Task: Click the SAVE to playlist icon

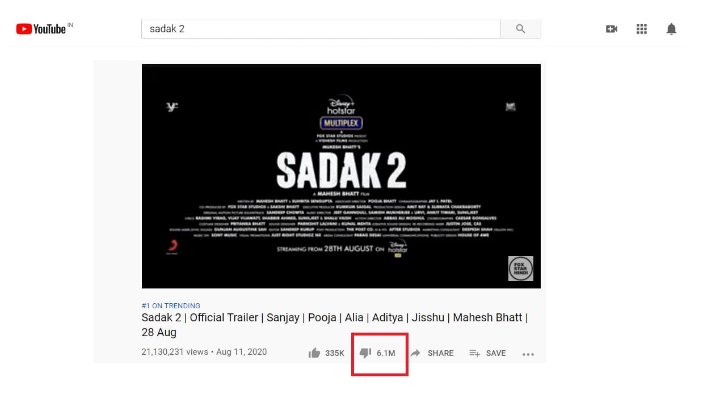Action: (x=475, y=353)
